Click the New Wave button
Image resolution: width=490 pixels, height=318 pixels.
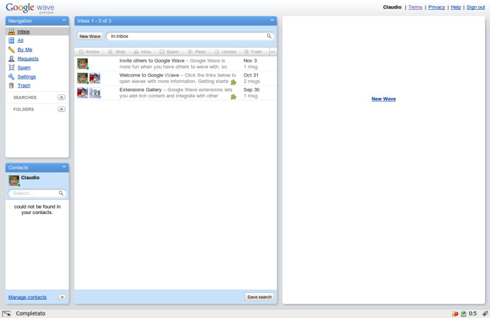[90, 36]
